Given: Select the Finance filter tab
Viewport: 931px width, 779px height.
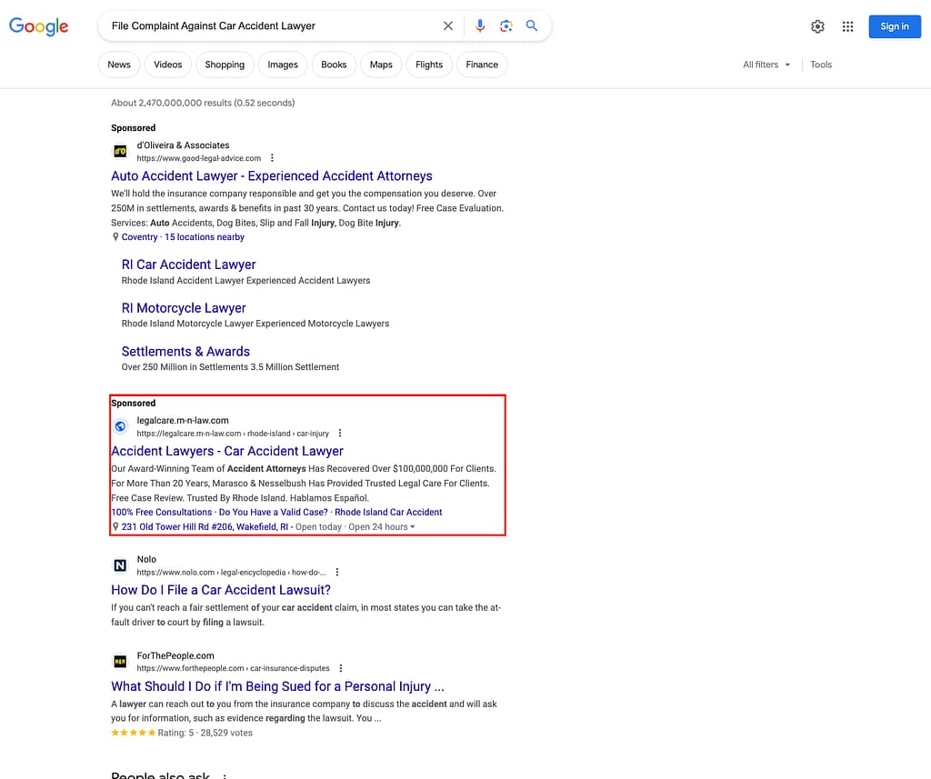Looking at the screenshot, I should [x=482, y=65].
